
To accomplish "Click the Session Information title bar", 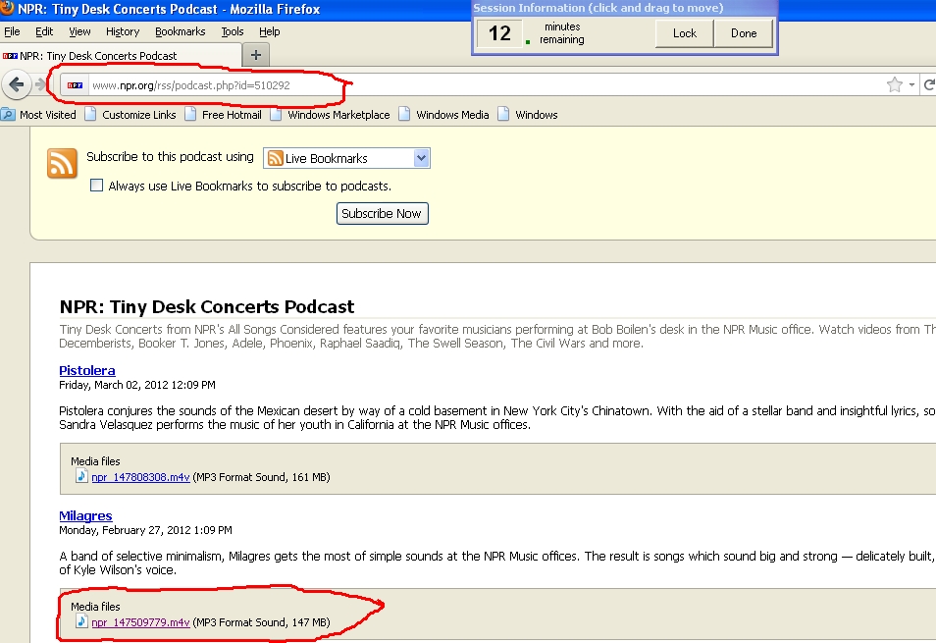I will (x=624, y=8).
